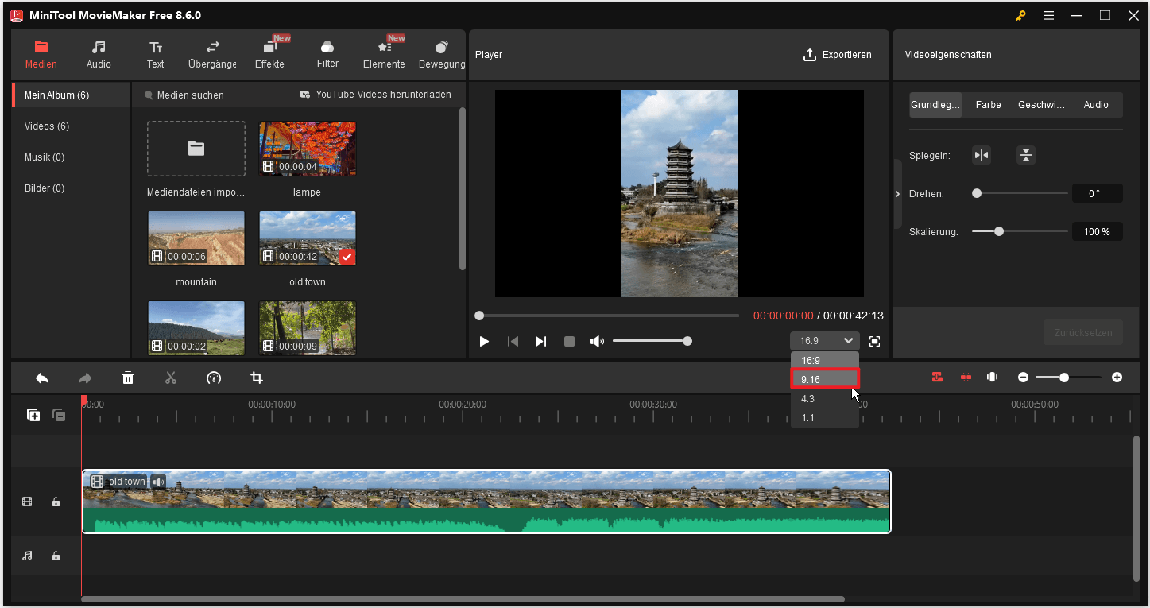Open the mountain video thumbnail
This screenshot has width=1150, height=608.
coord(196,238)
